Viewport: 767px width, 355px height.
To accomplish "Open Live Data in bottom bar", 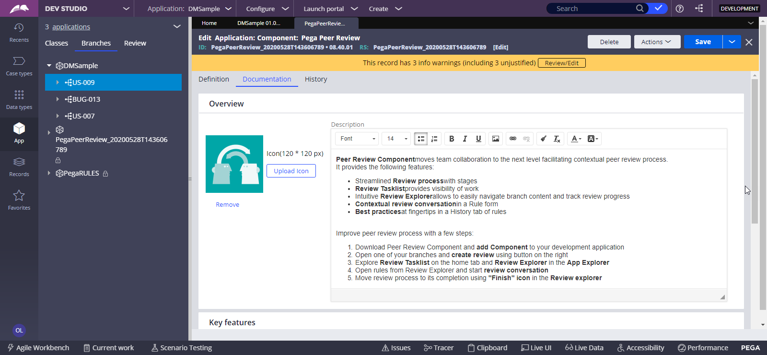I will pyautogui.click(x=584, y=348).
